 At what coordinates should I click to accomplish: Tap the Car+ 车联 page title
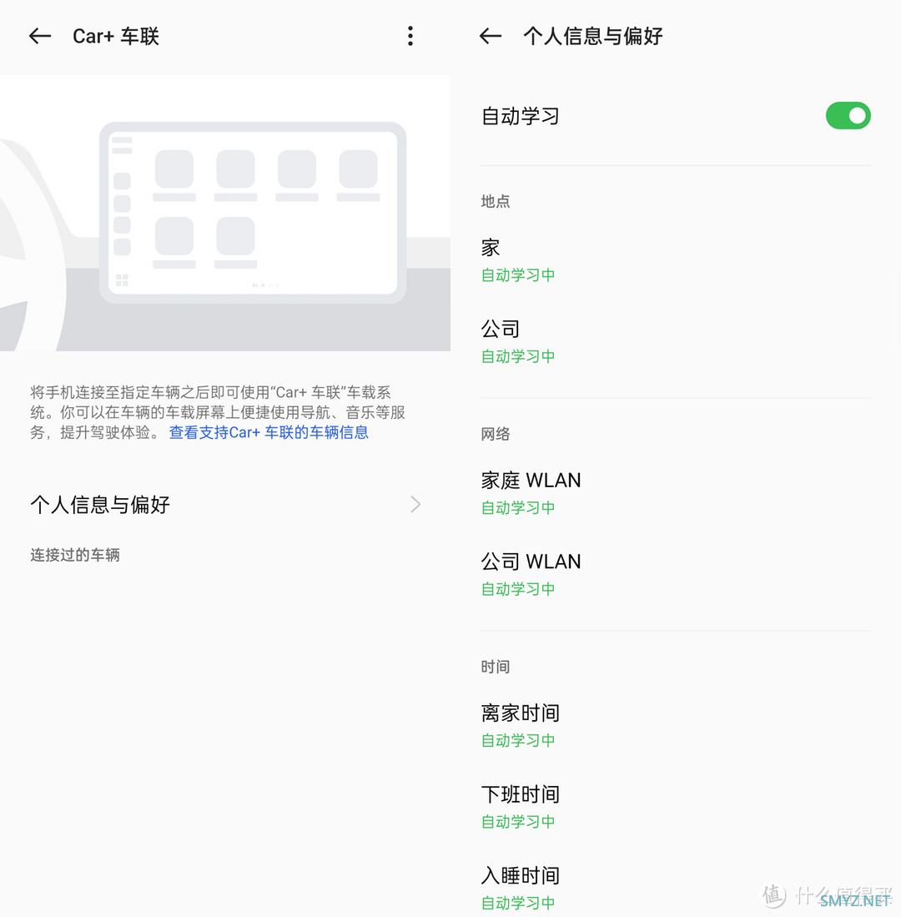point(116,36)
